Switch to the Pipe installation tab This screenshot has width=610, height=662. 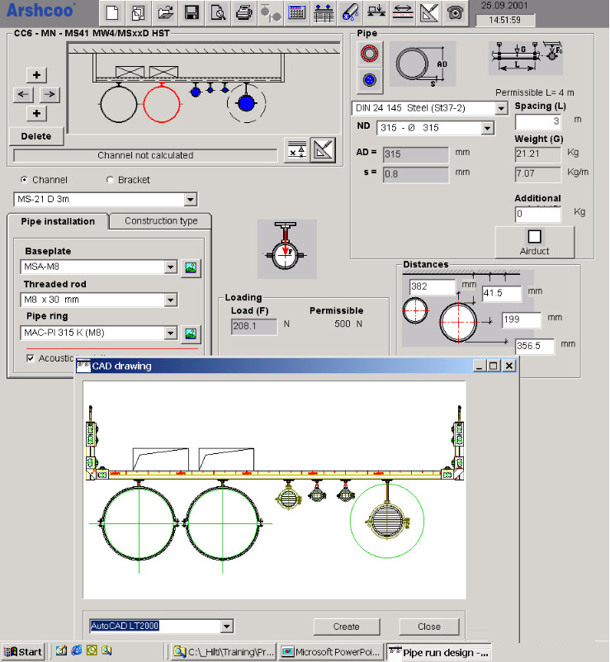coord(58,221)
